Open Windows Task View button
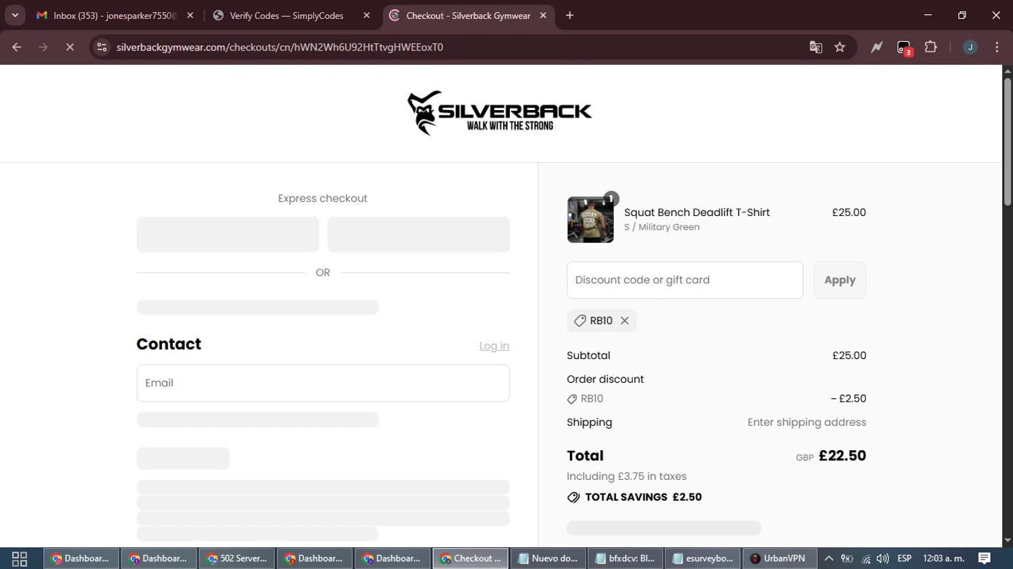The image size is (1013, 569). [20, 559]
